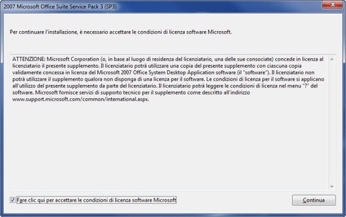
Task: Click the license text scroll down arrow
Action: pyautogui.click(x=332, y=187)
